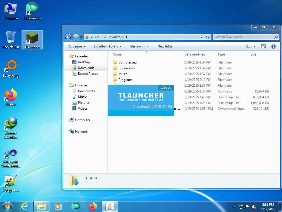Select Favorites in the navigation pane
Viewport: 282px width, 212px height.
pos(79,56)
